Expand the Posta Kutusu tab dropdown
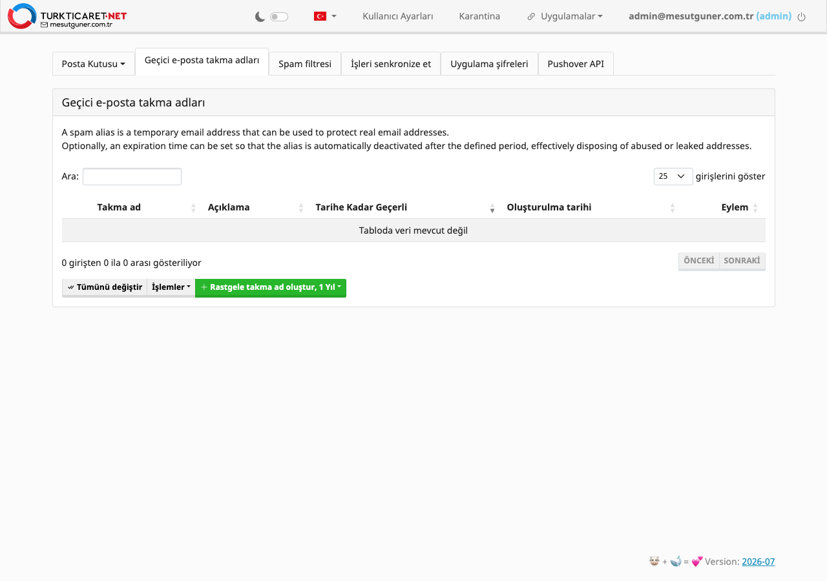827x581 pixels. point(94,64)
